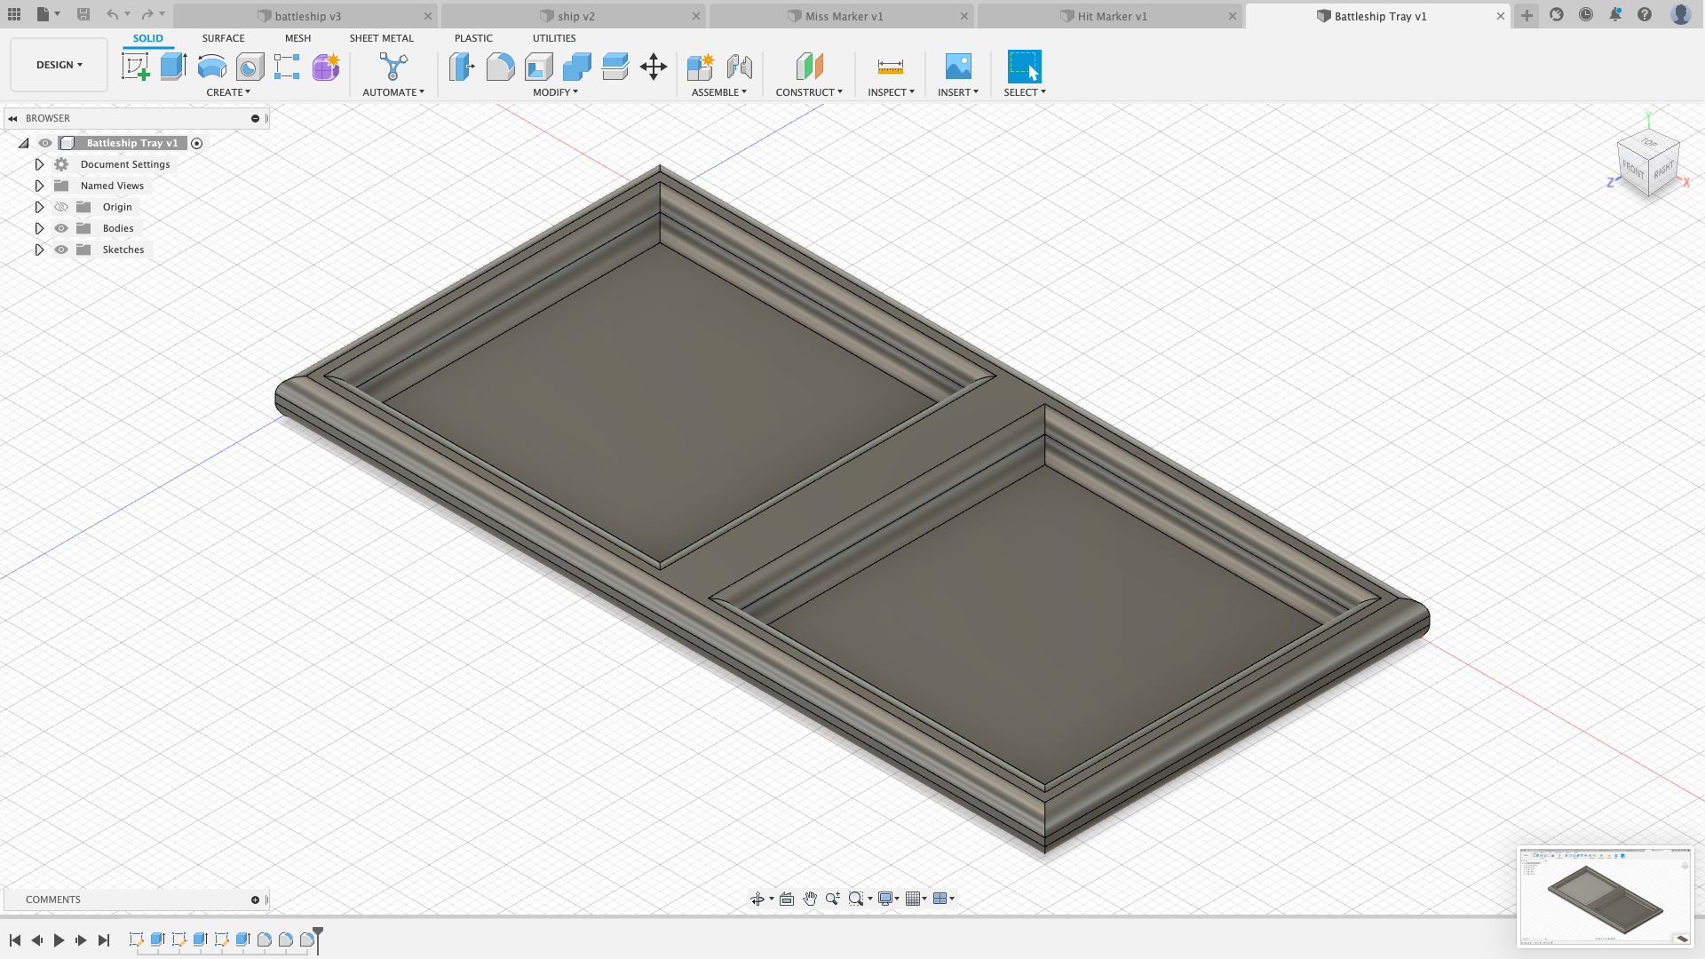1705x959 pixels.
Task: Switch to the MESH ribbon tab
Action: pyautogui.click(x=297, y=39)
